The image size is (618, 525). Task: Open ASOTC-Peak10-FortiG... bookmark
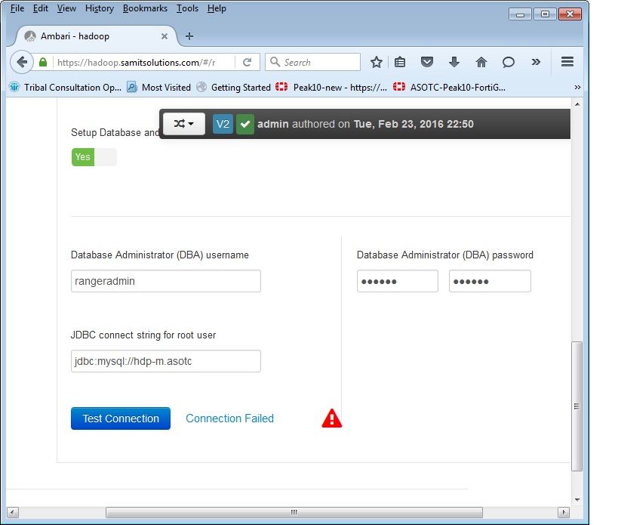449,87
